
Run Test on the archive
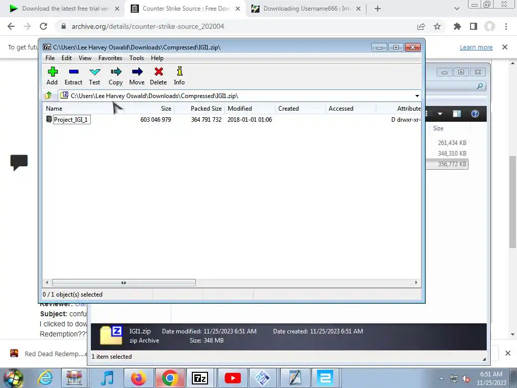(94, 76)
